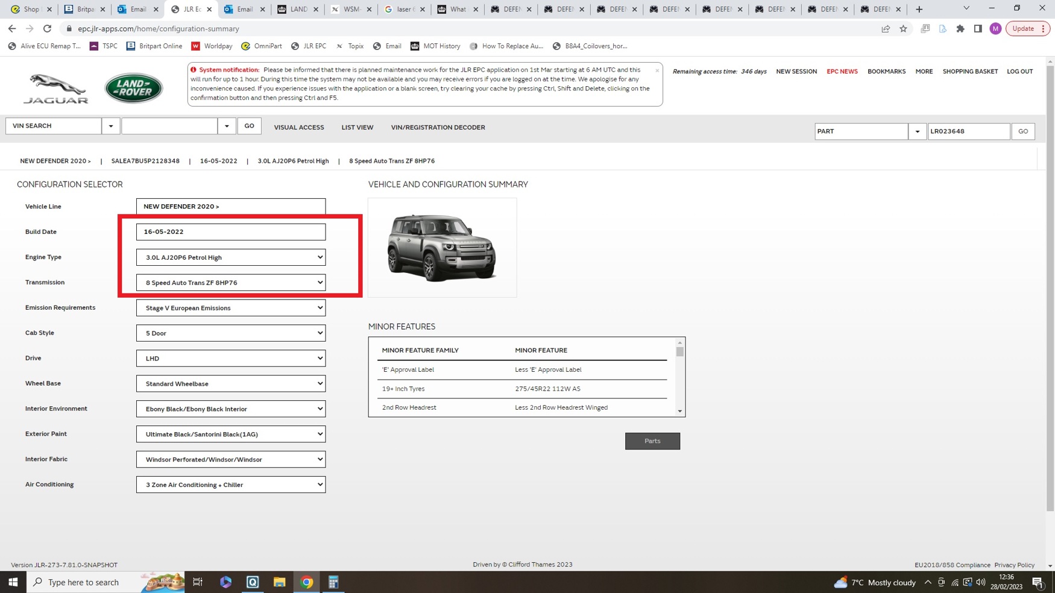Click the Land Rover logo
This screenshot has height=593, width=1055.
[x=133, y=89]
